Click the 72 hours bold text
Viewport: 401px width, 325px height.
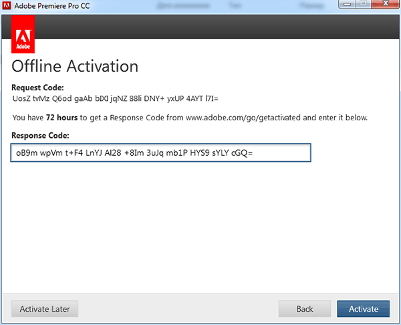[61, 118]
